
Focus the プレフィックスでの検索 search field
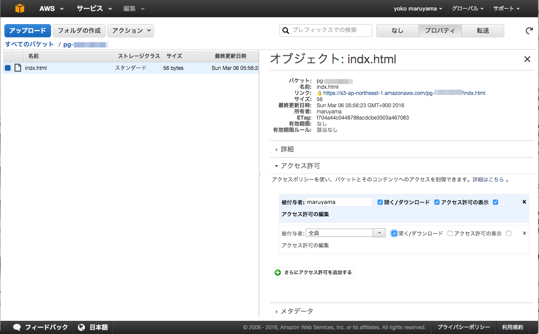(x=326, y=30)
